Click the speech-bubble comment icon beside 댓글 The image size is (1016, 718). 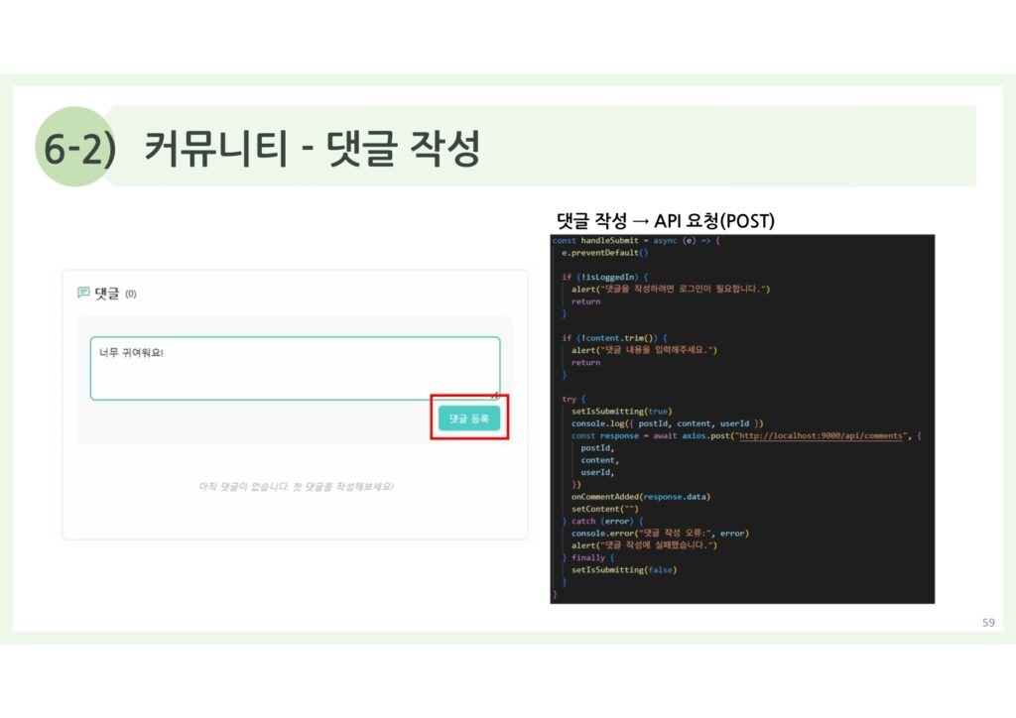pyautogui.click(x=83, y=293)
